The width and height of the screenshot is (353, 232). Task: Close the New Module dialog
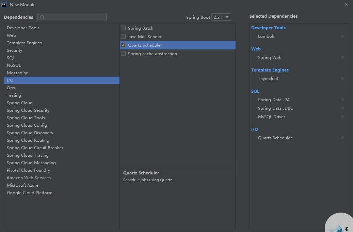click(346, 4)
